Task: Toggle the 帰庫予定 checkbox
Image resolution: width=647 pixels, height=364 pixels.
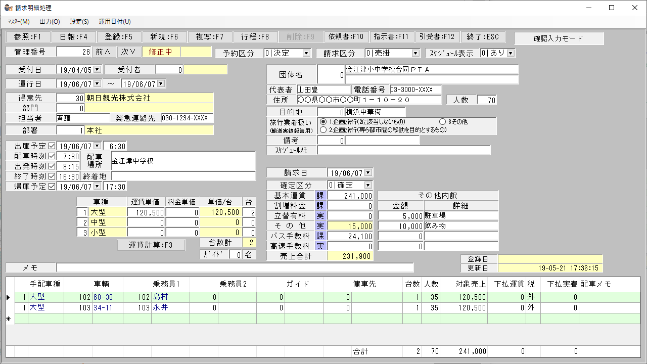Action: [52, 187]
